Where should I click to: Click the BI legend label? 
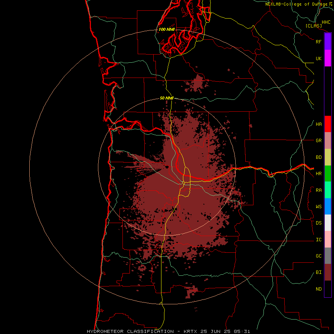pyautogui.click(x=318, y=272)
